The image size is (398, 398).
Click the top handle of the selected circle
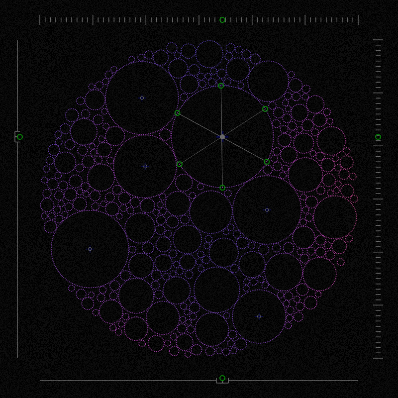[x=221, y=86]
